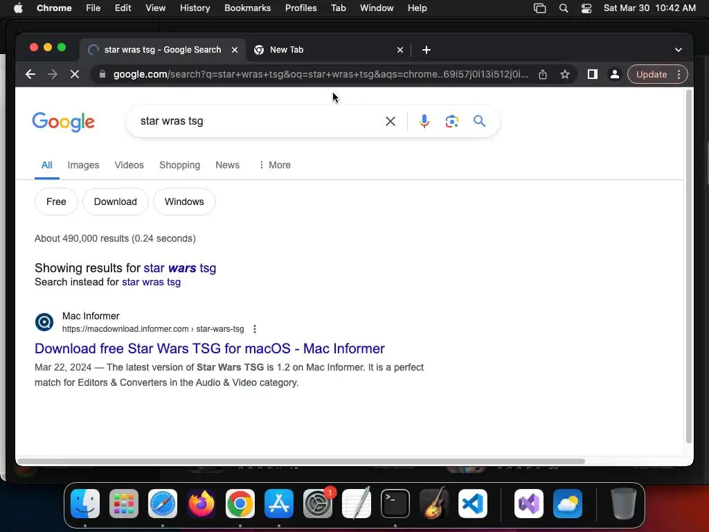Open the three-dot menu beside Mac Informer URL
Image resolution: width=709 pixels, height=532 pixels.
tap(255, 329)
